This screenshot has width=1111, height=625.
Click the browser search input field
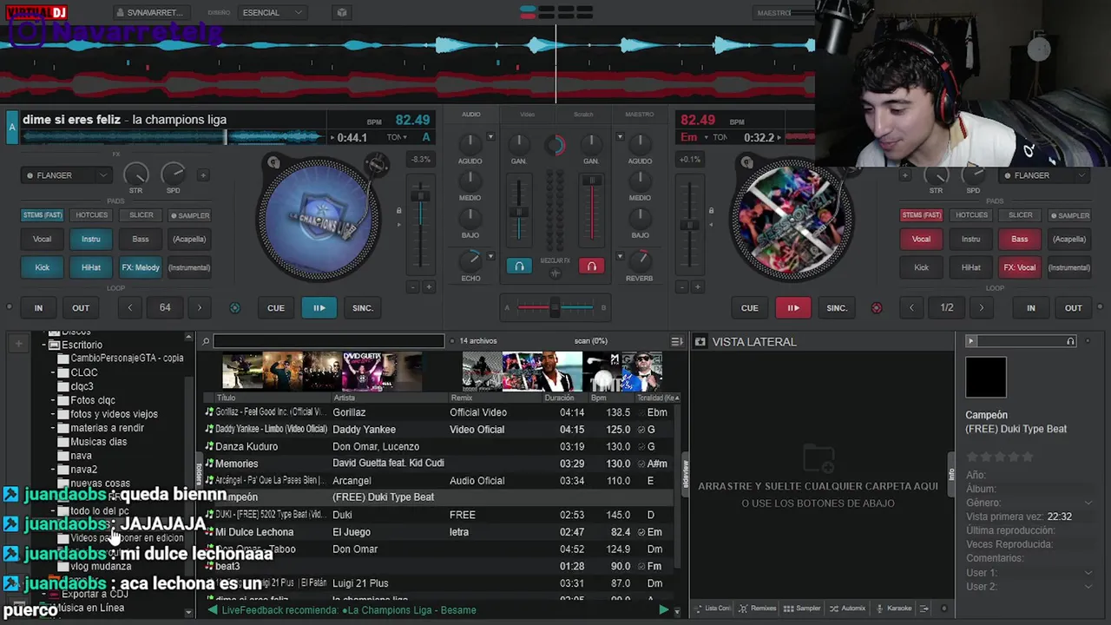coord(328,341)
